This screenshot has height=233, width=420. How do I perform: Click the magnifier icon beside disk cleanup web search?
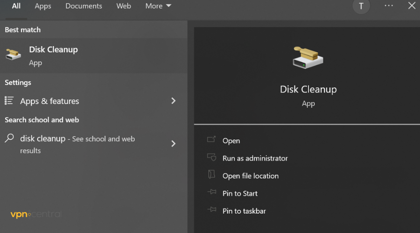pyautogui.click(x=9, y=138)
